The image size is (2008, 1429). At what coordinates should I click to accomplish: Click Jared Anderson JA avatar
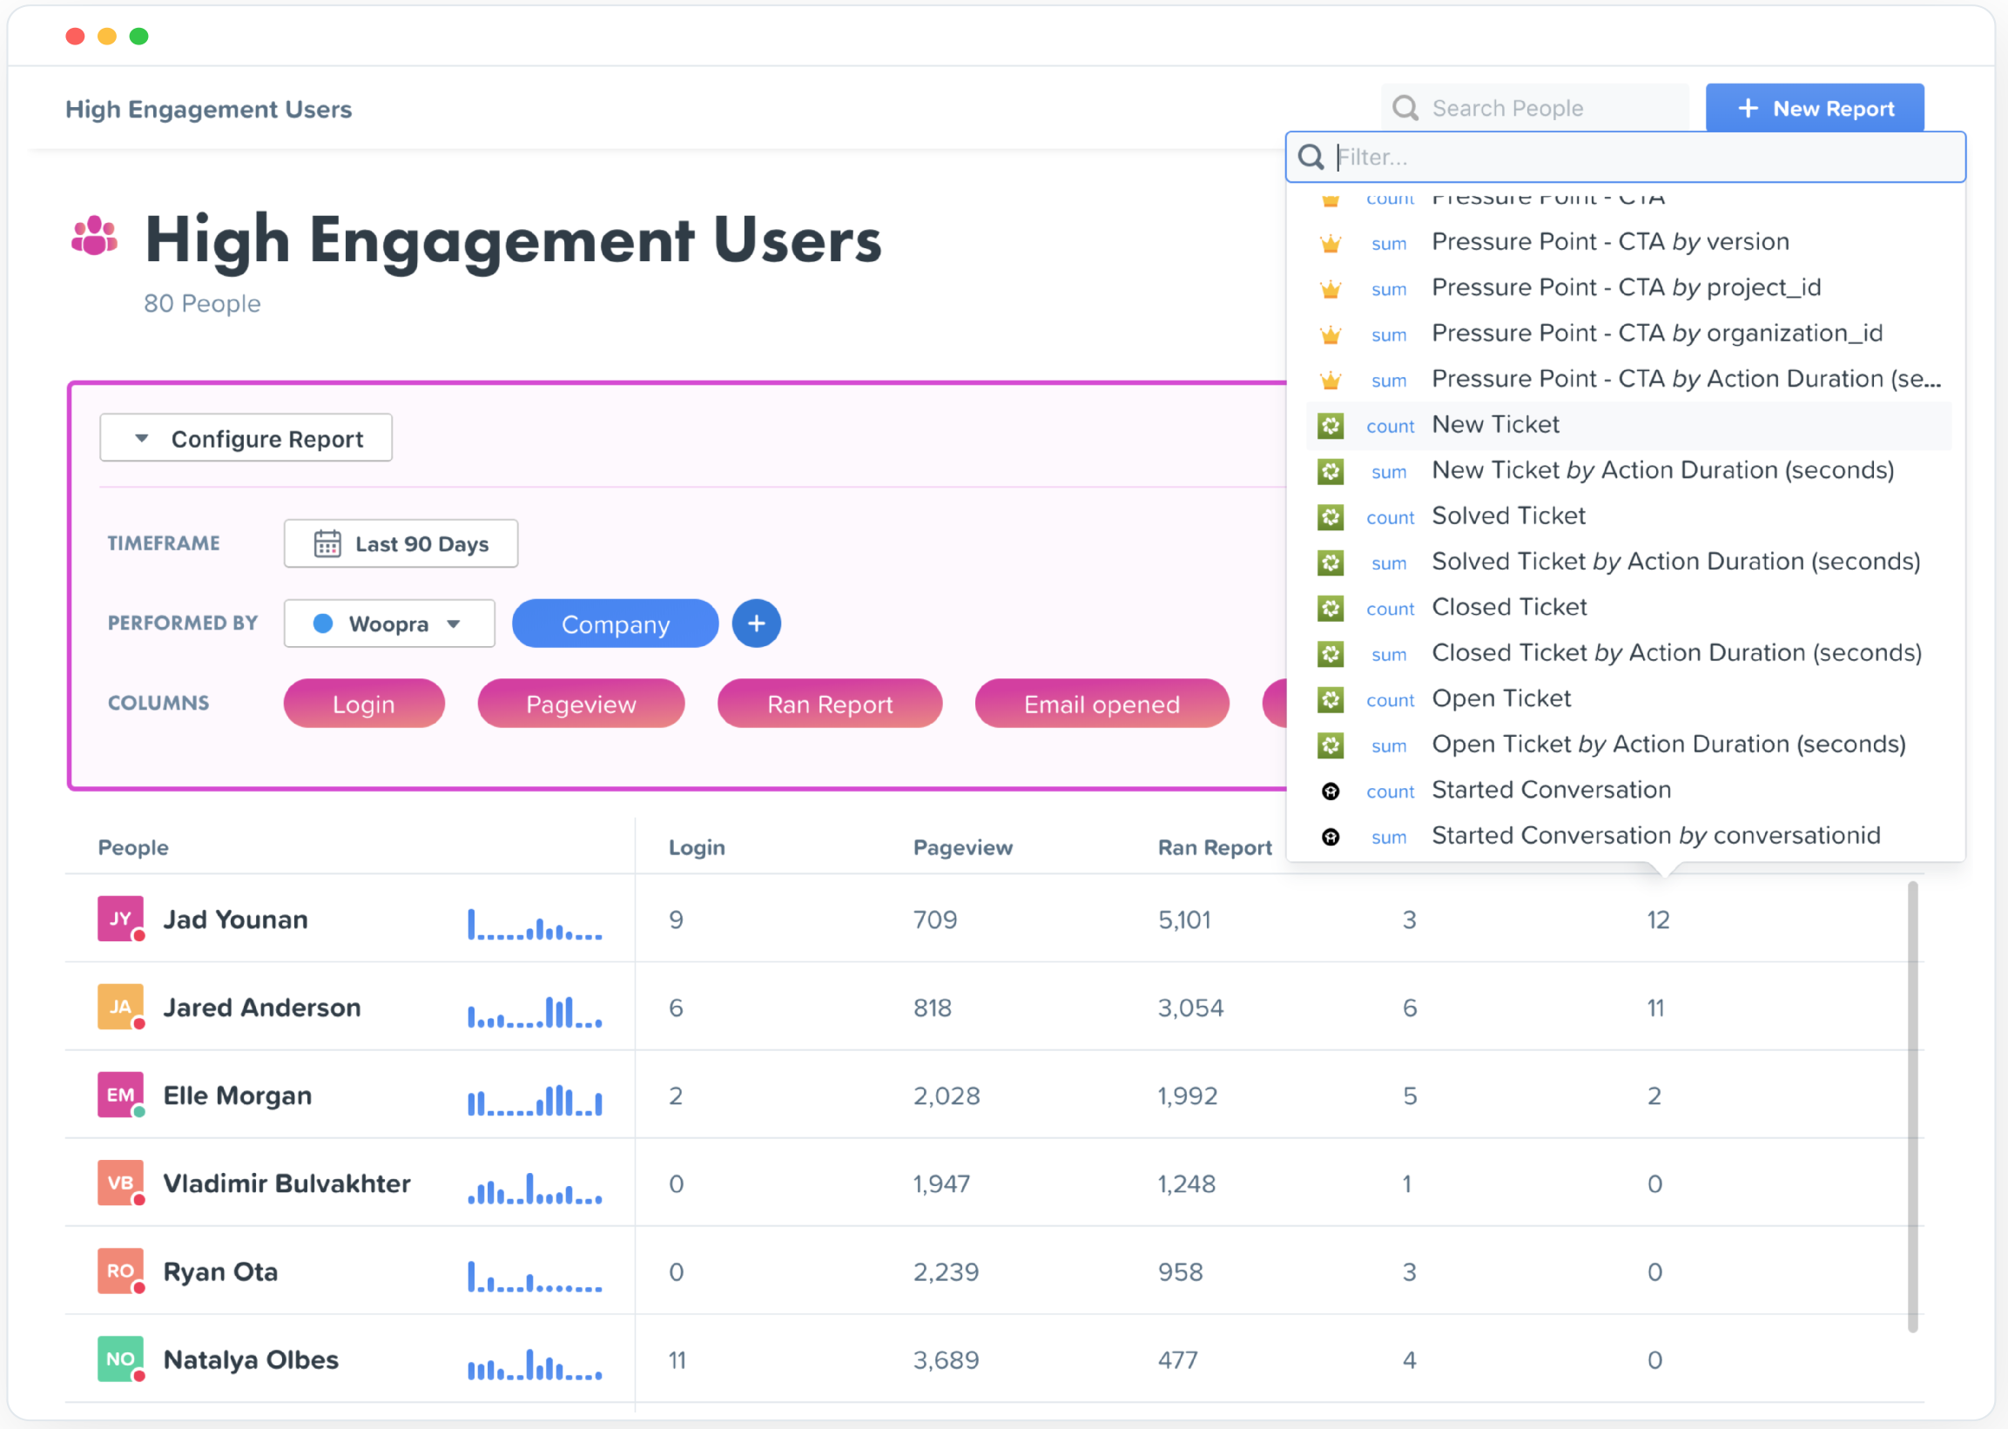[120, 1007]
